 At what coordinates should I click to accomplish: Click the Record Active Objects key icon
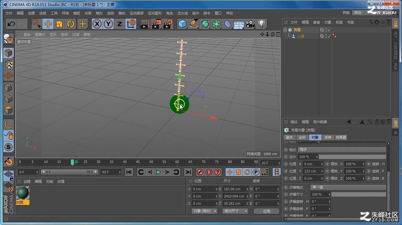(200, 172)
